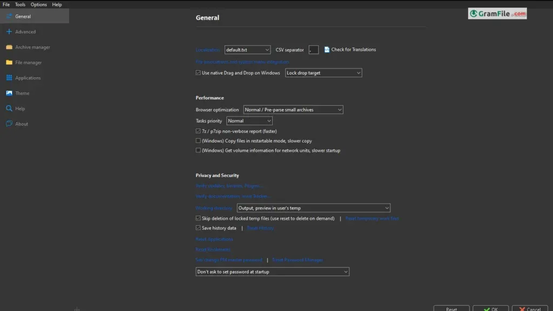Click the Verify documentation, issue tracker link

[x=233, y=196]
